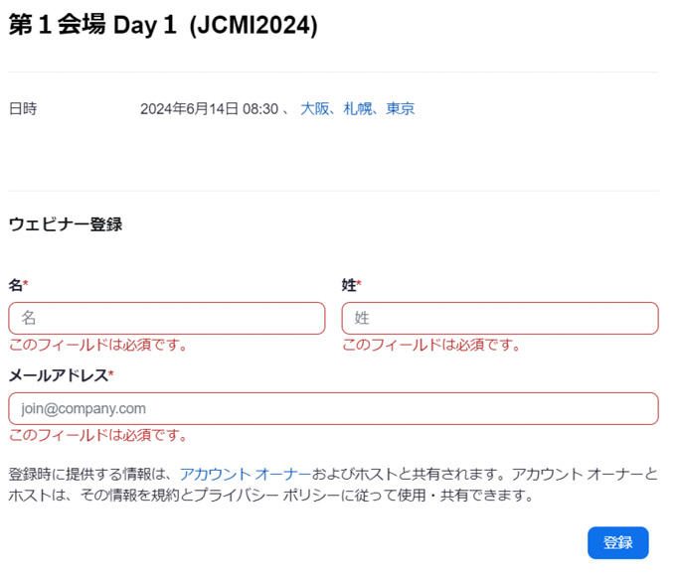
Task: Click the 名 label above first field
Action: [x=15, y=285]
